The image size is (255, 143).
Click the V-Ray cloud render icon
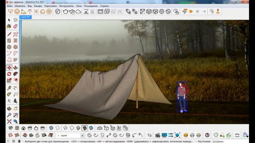coord(78,12)
